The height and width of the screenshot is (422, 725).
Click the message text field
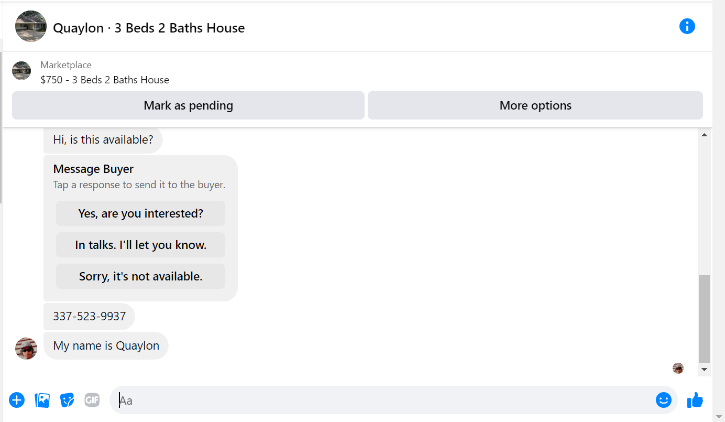pyautogui.click(x=385, y=400)
